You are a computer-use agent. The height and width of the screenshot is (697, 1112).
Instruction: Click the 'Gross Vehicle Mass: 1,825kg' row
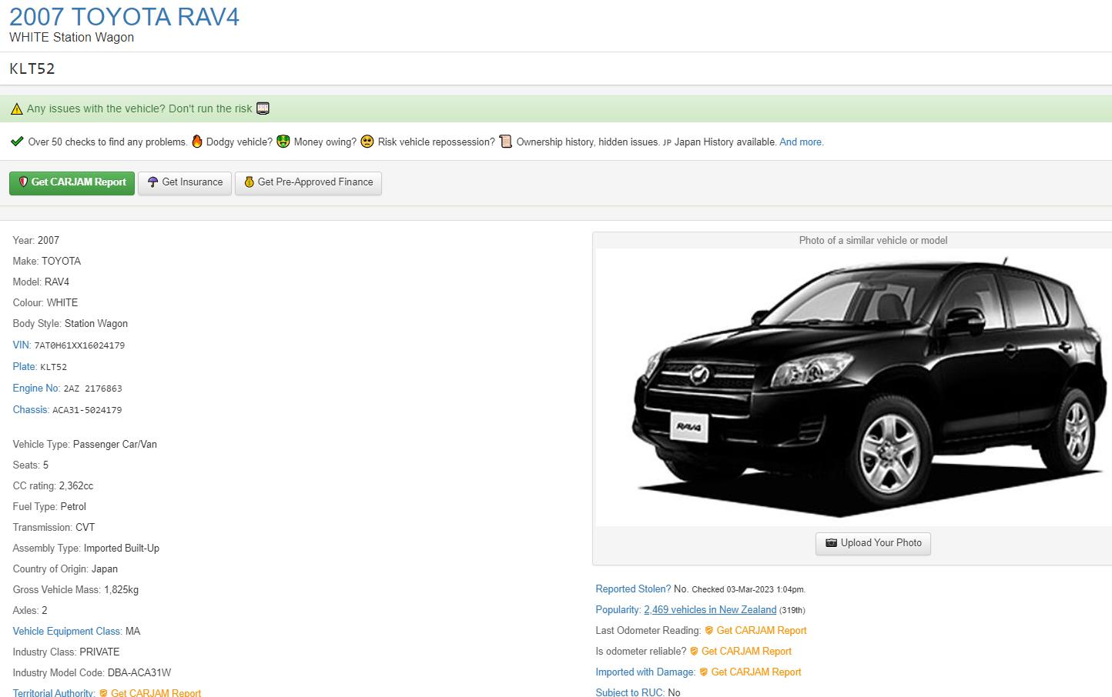click(x=75, y=590)
